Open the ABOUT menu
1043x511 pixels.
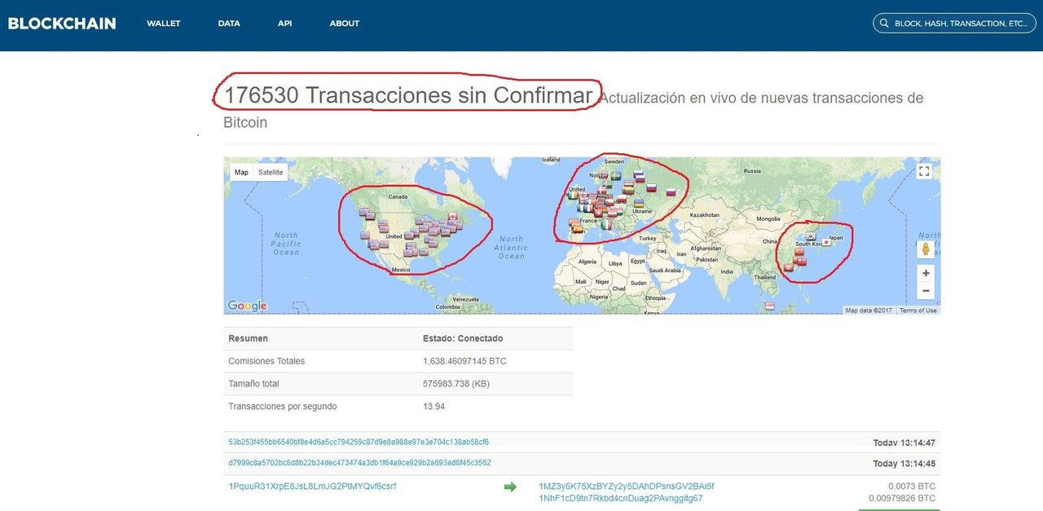coord(344,24)
